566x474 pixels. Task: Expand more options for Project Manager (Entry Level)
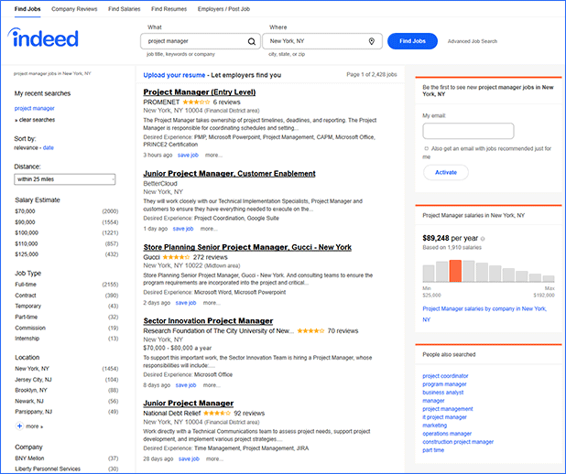pos(213,156)
